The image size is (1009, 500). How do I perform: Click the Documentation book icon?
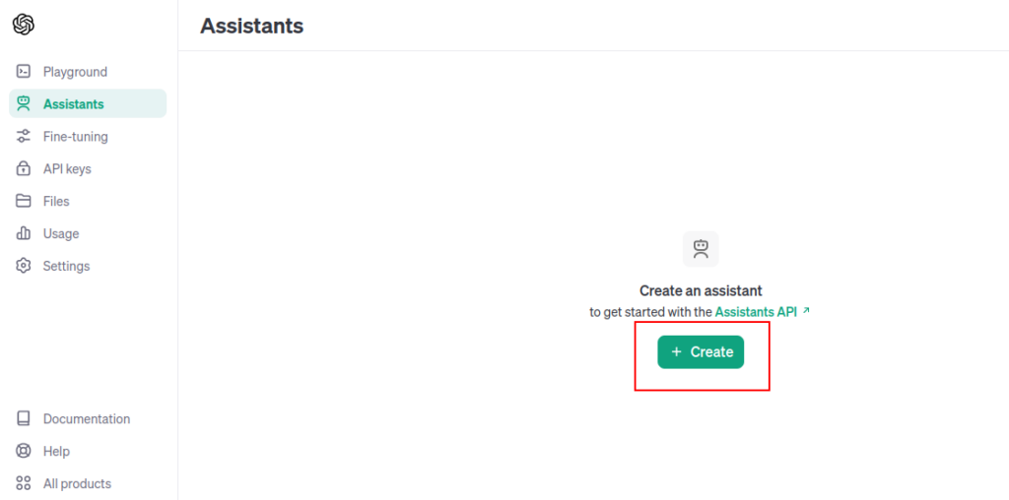[24, 418]
